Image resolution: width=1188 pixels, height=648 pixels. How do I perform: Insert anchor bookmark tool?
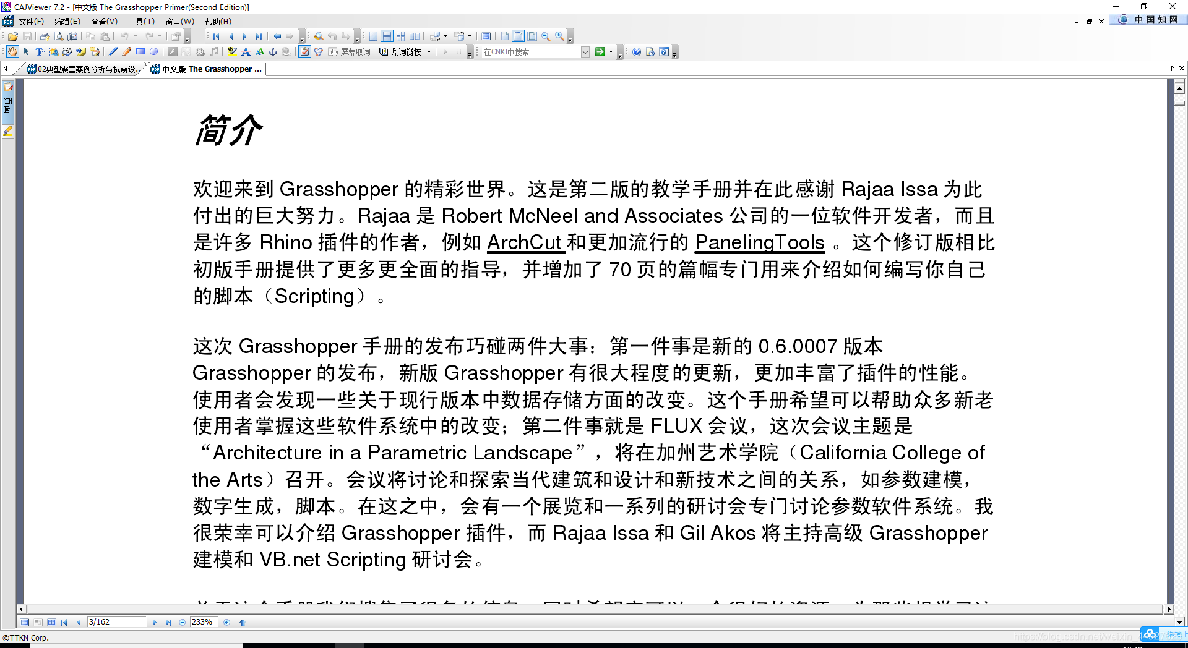(x=273, y=52)
